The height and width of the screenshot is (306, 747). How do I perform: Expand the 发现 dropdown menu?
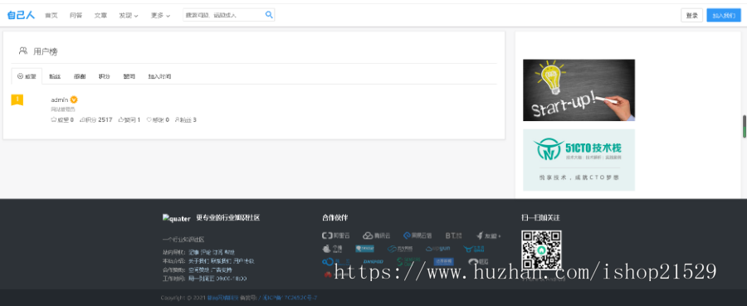click(x=128, y=15)
